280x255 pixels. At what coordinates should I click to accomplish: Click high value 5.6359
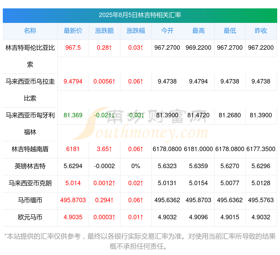pos(199,166)
